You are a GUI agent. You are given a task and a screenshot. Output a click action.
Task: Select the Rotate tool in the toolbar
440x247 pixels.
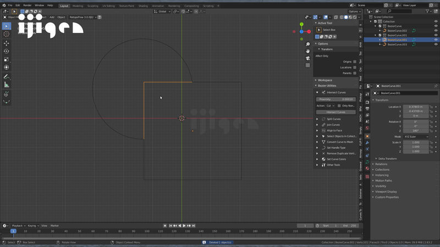point(7,51)
